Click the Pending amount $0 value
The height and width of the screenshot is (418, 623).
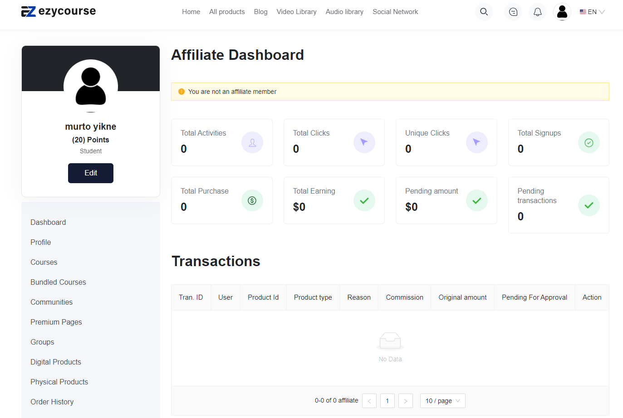pyautogui.click(x=412, y=207)
